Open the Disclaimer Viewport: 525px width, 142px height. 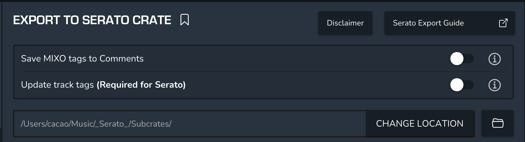[x=345, y=23]
